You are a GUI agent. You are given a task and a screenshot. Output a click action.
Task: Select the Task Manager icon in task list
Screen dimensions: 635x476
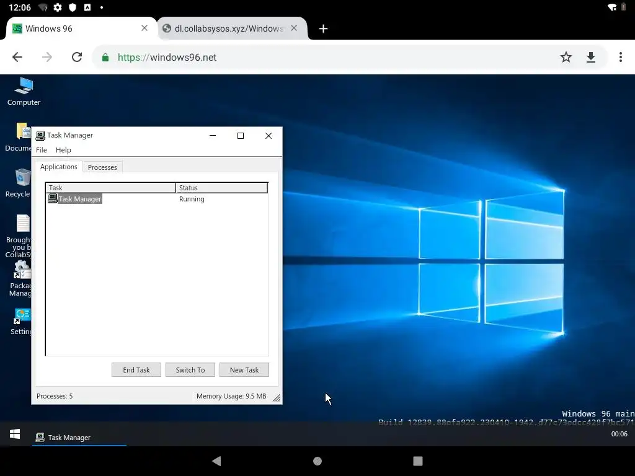(53, 198)
